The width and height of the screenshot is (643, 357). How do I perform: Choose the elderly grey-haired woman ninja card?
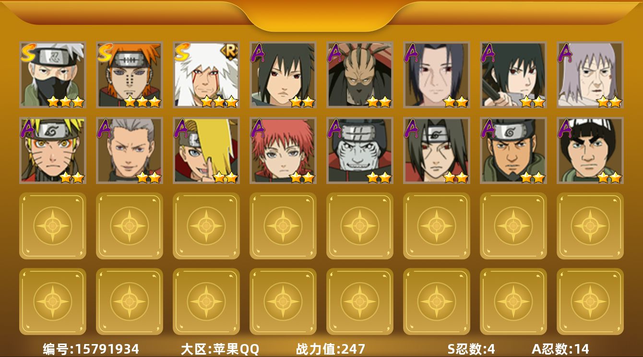point(590,75)
